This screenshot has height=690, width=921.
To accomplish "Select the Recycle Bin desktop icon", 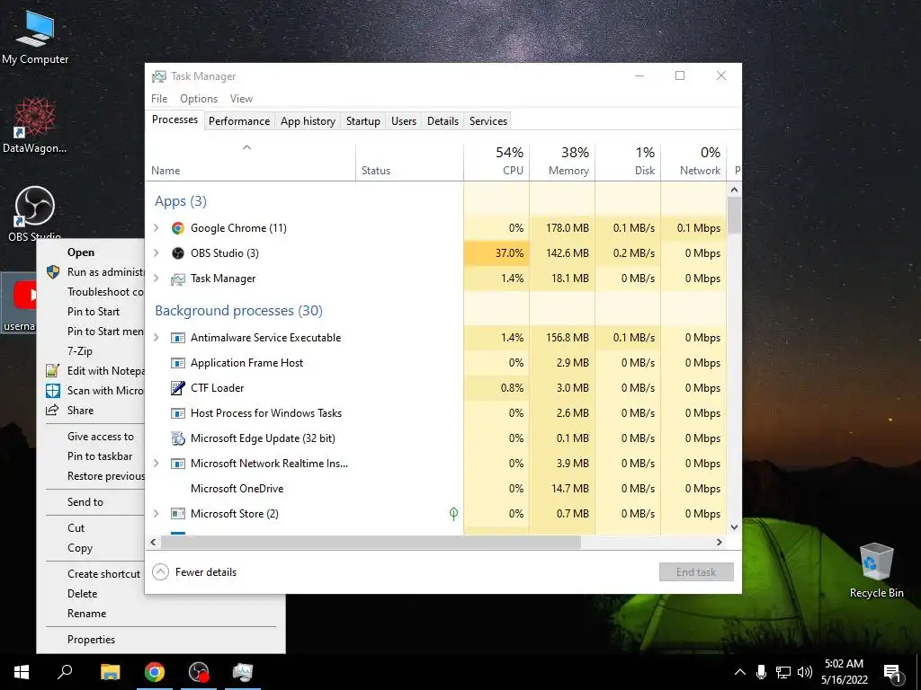I will click(x=876, y=569).
